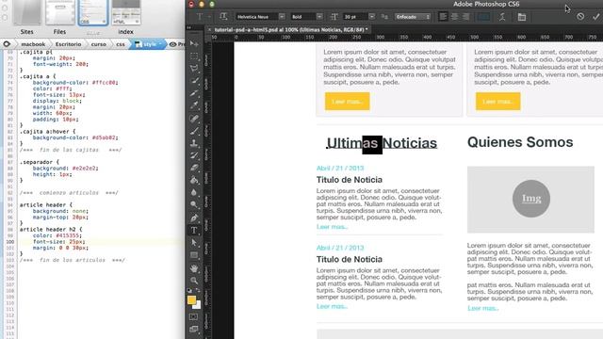Click the '.separador {' code line
603x339 pixels.
[x=40, y=162]
